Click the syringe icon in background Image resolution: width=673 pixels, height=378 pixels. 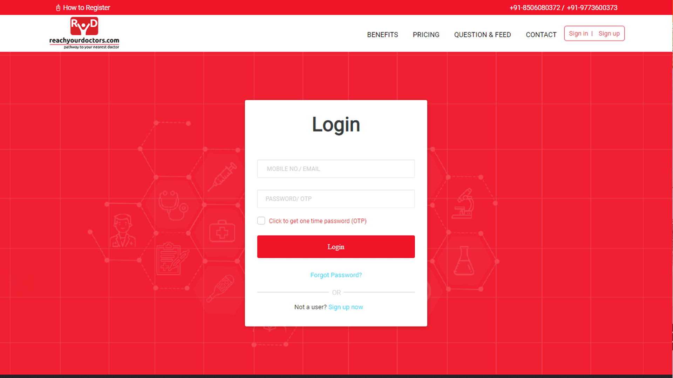tap(222, 177)
